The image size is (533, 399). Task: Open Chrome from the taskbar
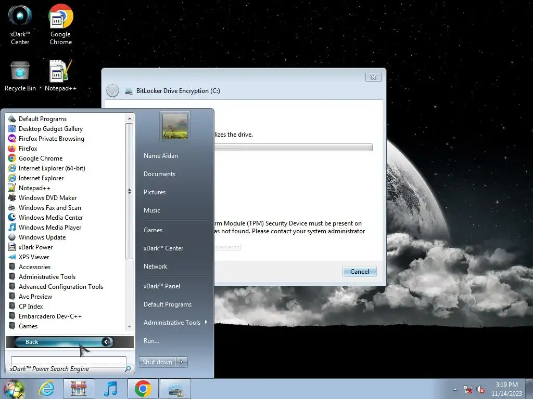pos(143,389)
